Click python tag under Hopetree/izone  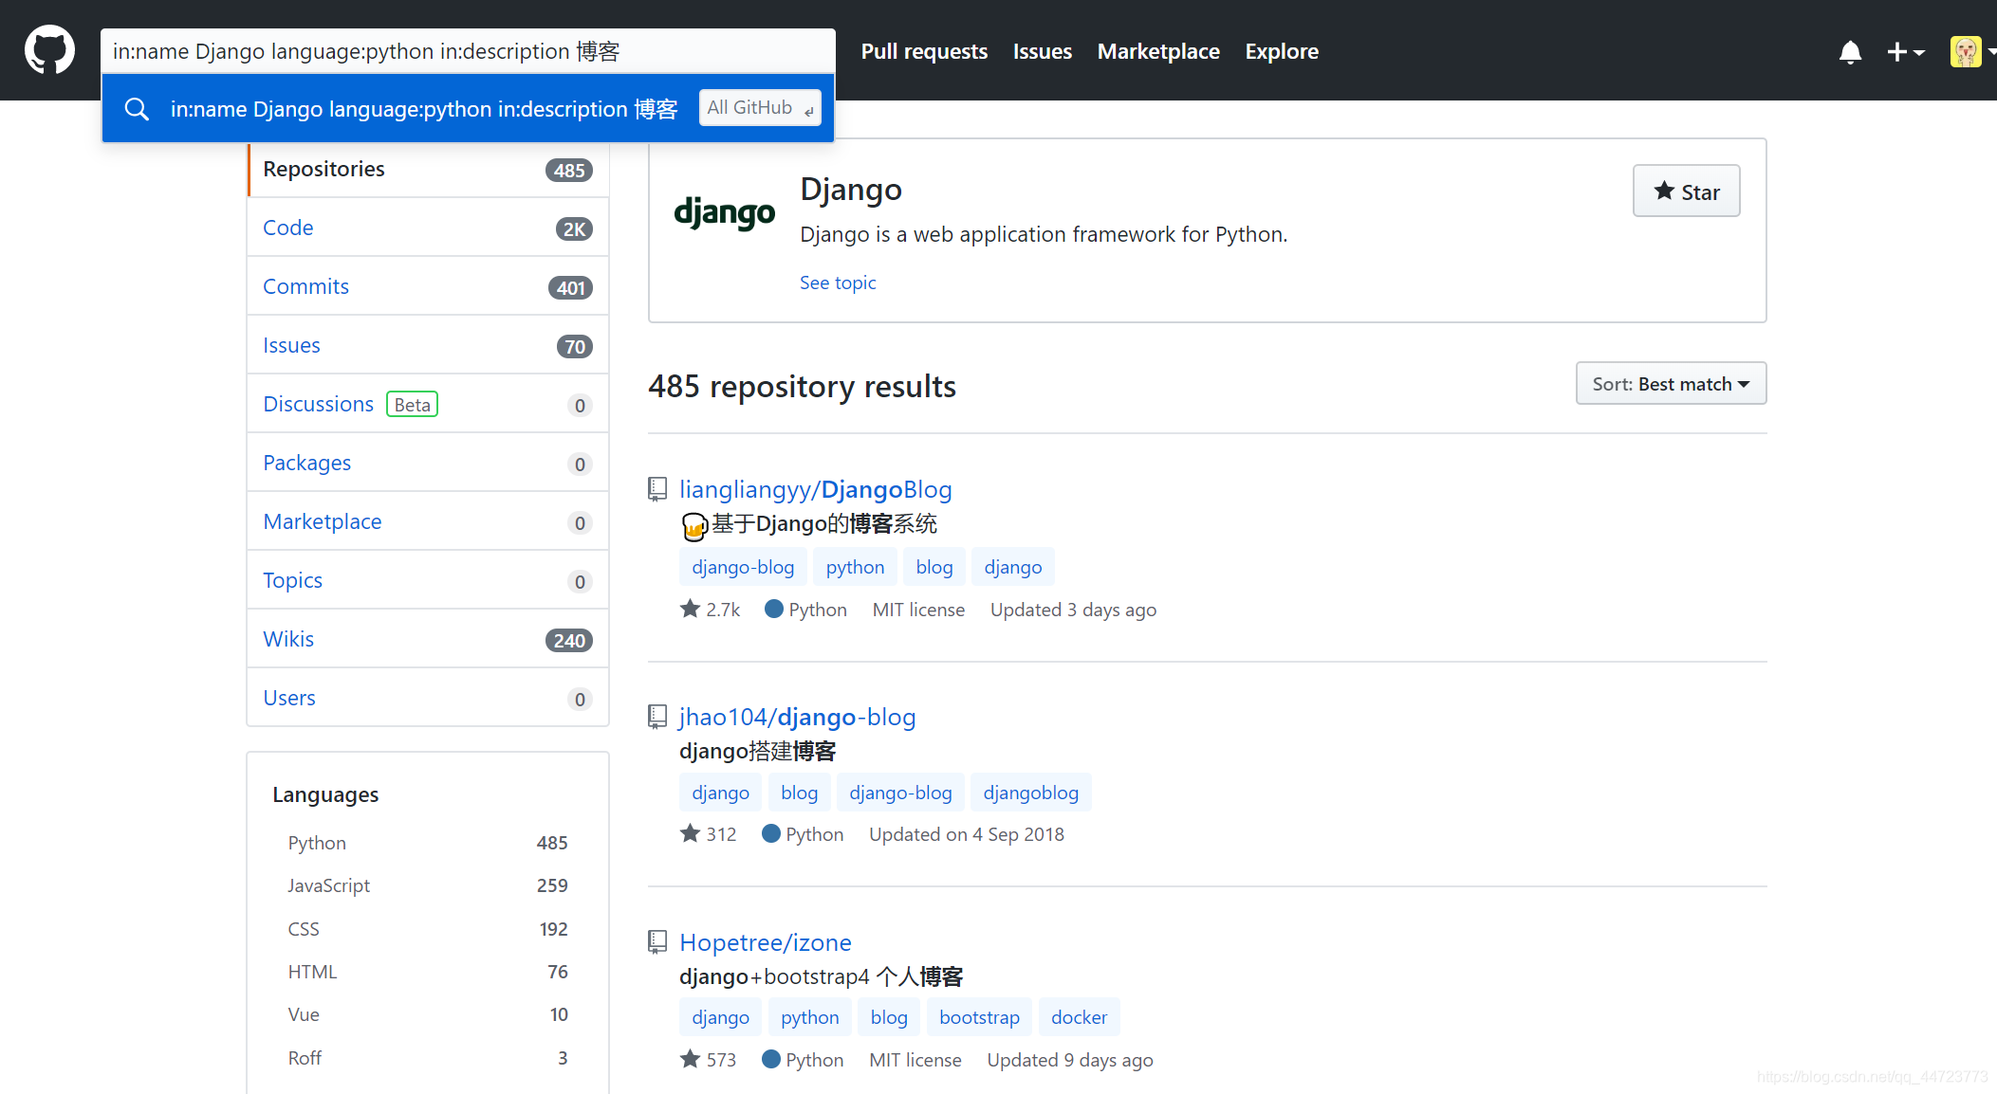[x=809, y=1017]
